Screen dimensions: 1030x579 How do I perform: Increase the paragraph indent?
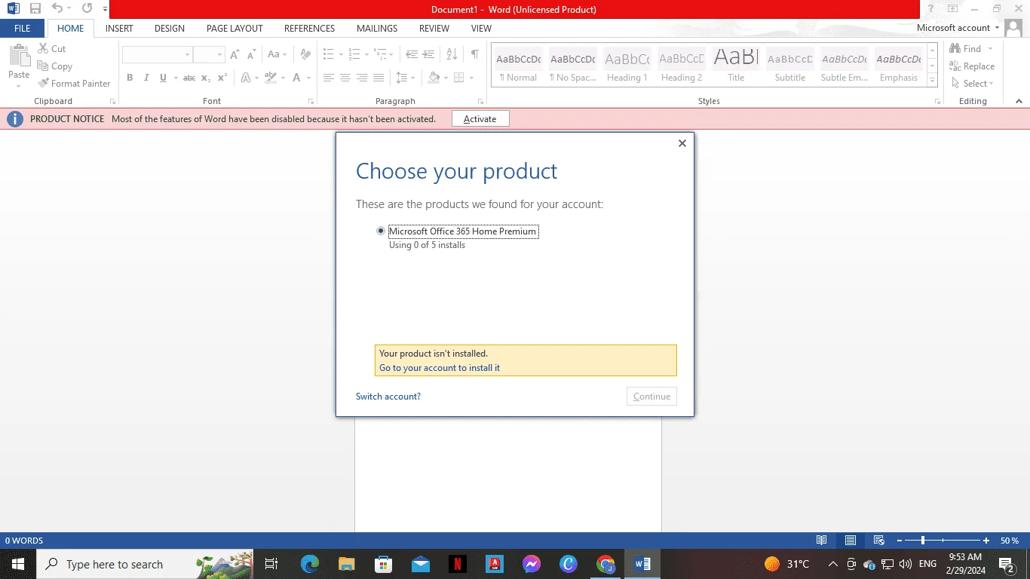point(428,54)
